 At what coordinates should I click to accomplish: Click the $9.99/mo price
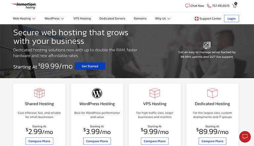(x=155, y=131)
